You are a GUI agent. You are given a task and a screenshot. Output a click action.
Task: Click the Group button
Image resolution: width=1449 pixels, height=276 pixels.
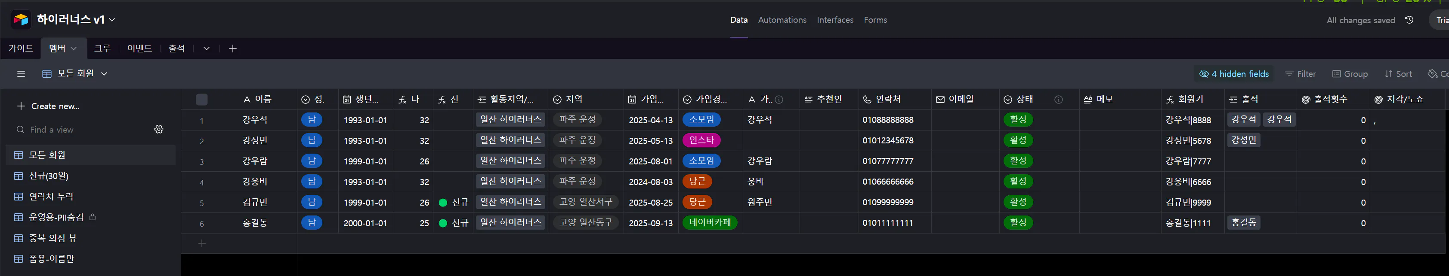click(x=1350, y=73)
